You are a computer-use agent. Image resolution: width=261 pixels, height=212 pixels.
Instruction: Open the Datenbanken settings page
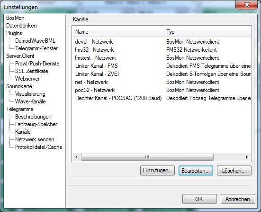coord(21,26)
